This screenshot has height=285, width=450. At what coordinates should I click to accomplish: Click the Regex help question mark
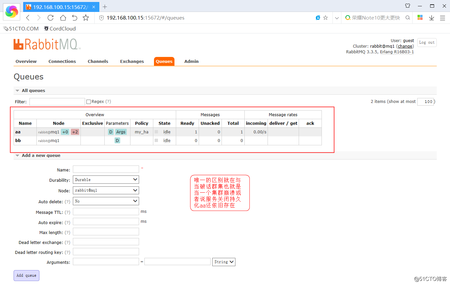pos(108,102)
